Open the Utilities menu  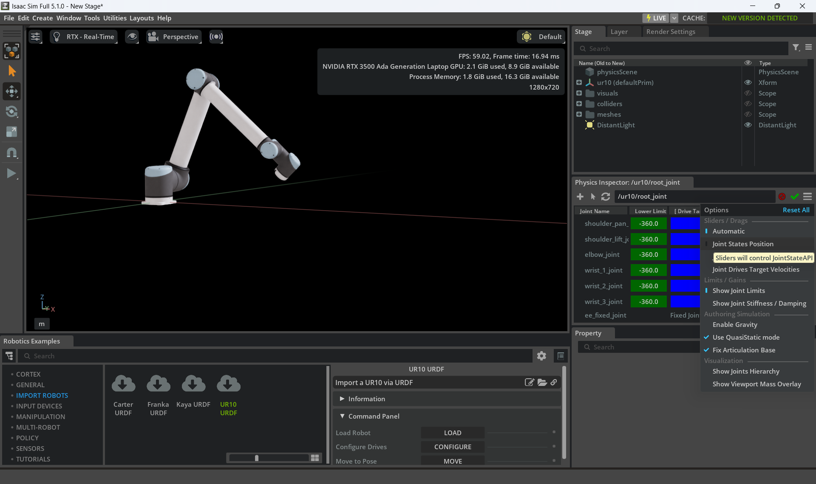(x=115, y=18)
